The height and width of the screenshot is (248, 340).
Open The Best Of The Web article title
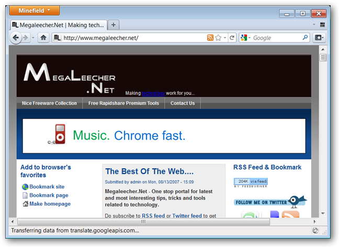149,172
